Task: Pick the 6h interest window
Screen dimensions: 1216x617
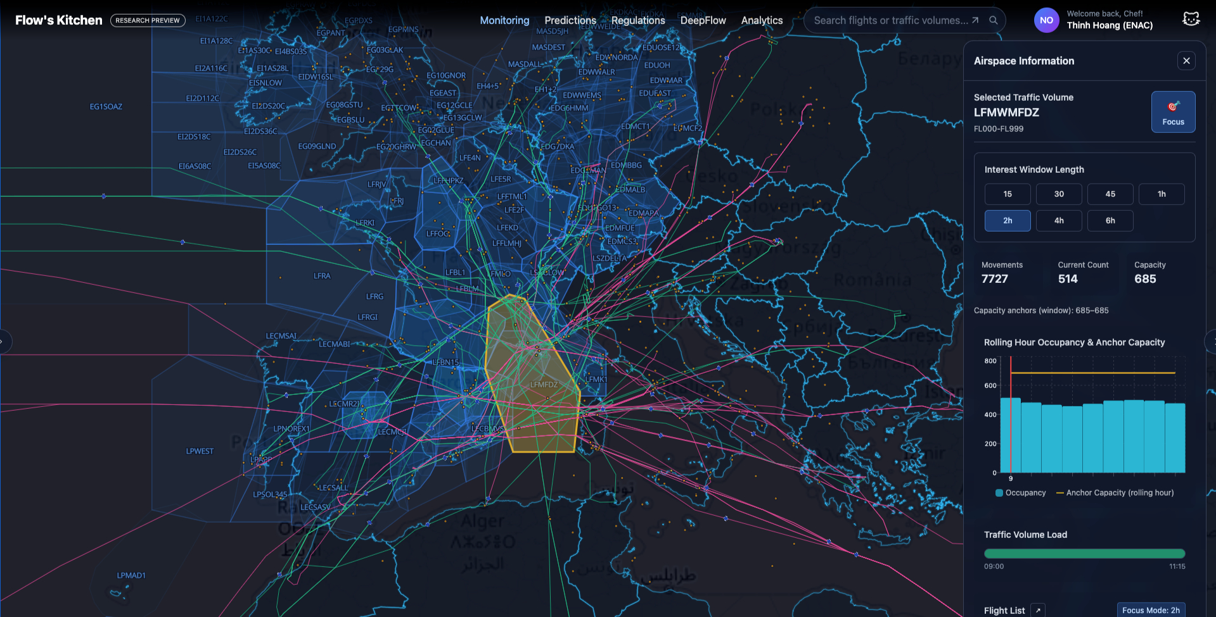Action: [x=1110, y=221]
